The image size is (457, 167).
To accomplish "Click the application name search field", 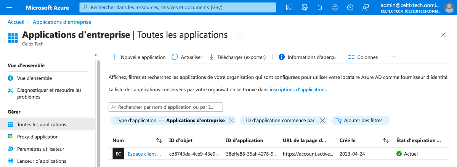I will (166, 107).
